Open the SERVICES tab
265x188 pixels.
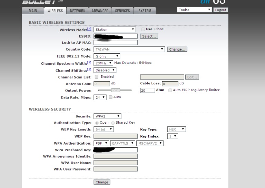122,11
